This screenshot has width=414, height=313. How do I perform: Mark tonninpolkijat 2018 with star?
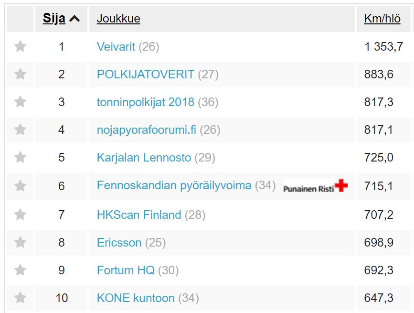coord(20,102)
